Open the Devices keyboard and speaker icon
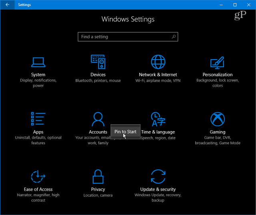The height and width of the screenshot is (215, 256). coord(98,62)
